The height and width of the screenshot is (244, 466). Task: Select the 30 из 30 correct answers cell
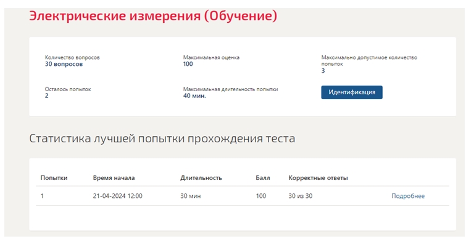click(x=301, y=196)
